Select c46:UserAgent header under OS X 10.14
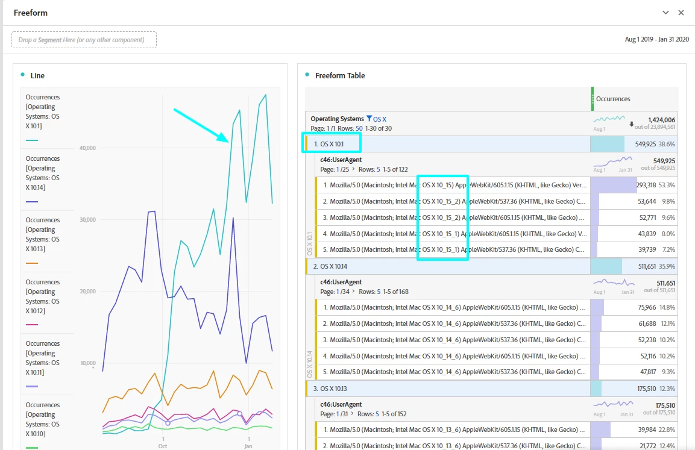Image resolution: width=695 pixels, height=450 pixels. 341,282
